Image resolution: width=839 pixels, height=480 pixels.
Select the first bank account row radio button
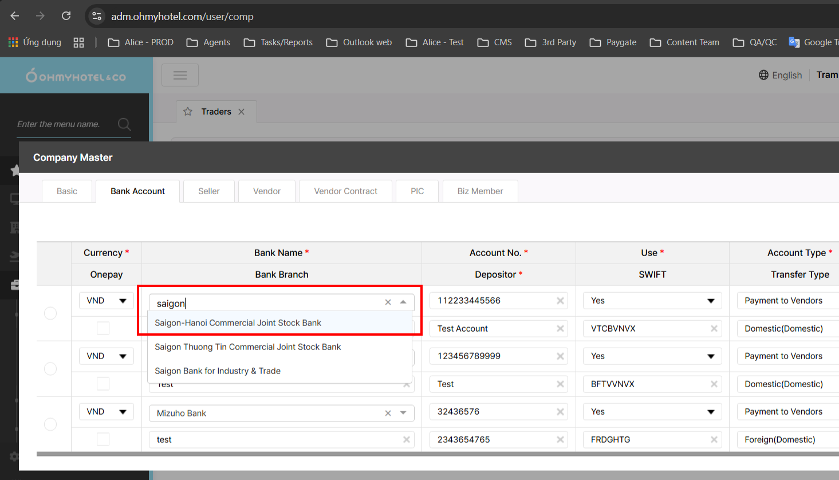(x=50, y=313)
